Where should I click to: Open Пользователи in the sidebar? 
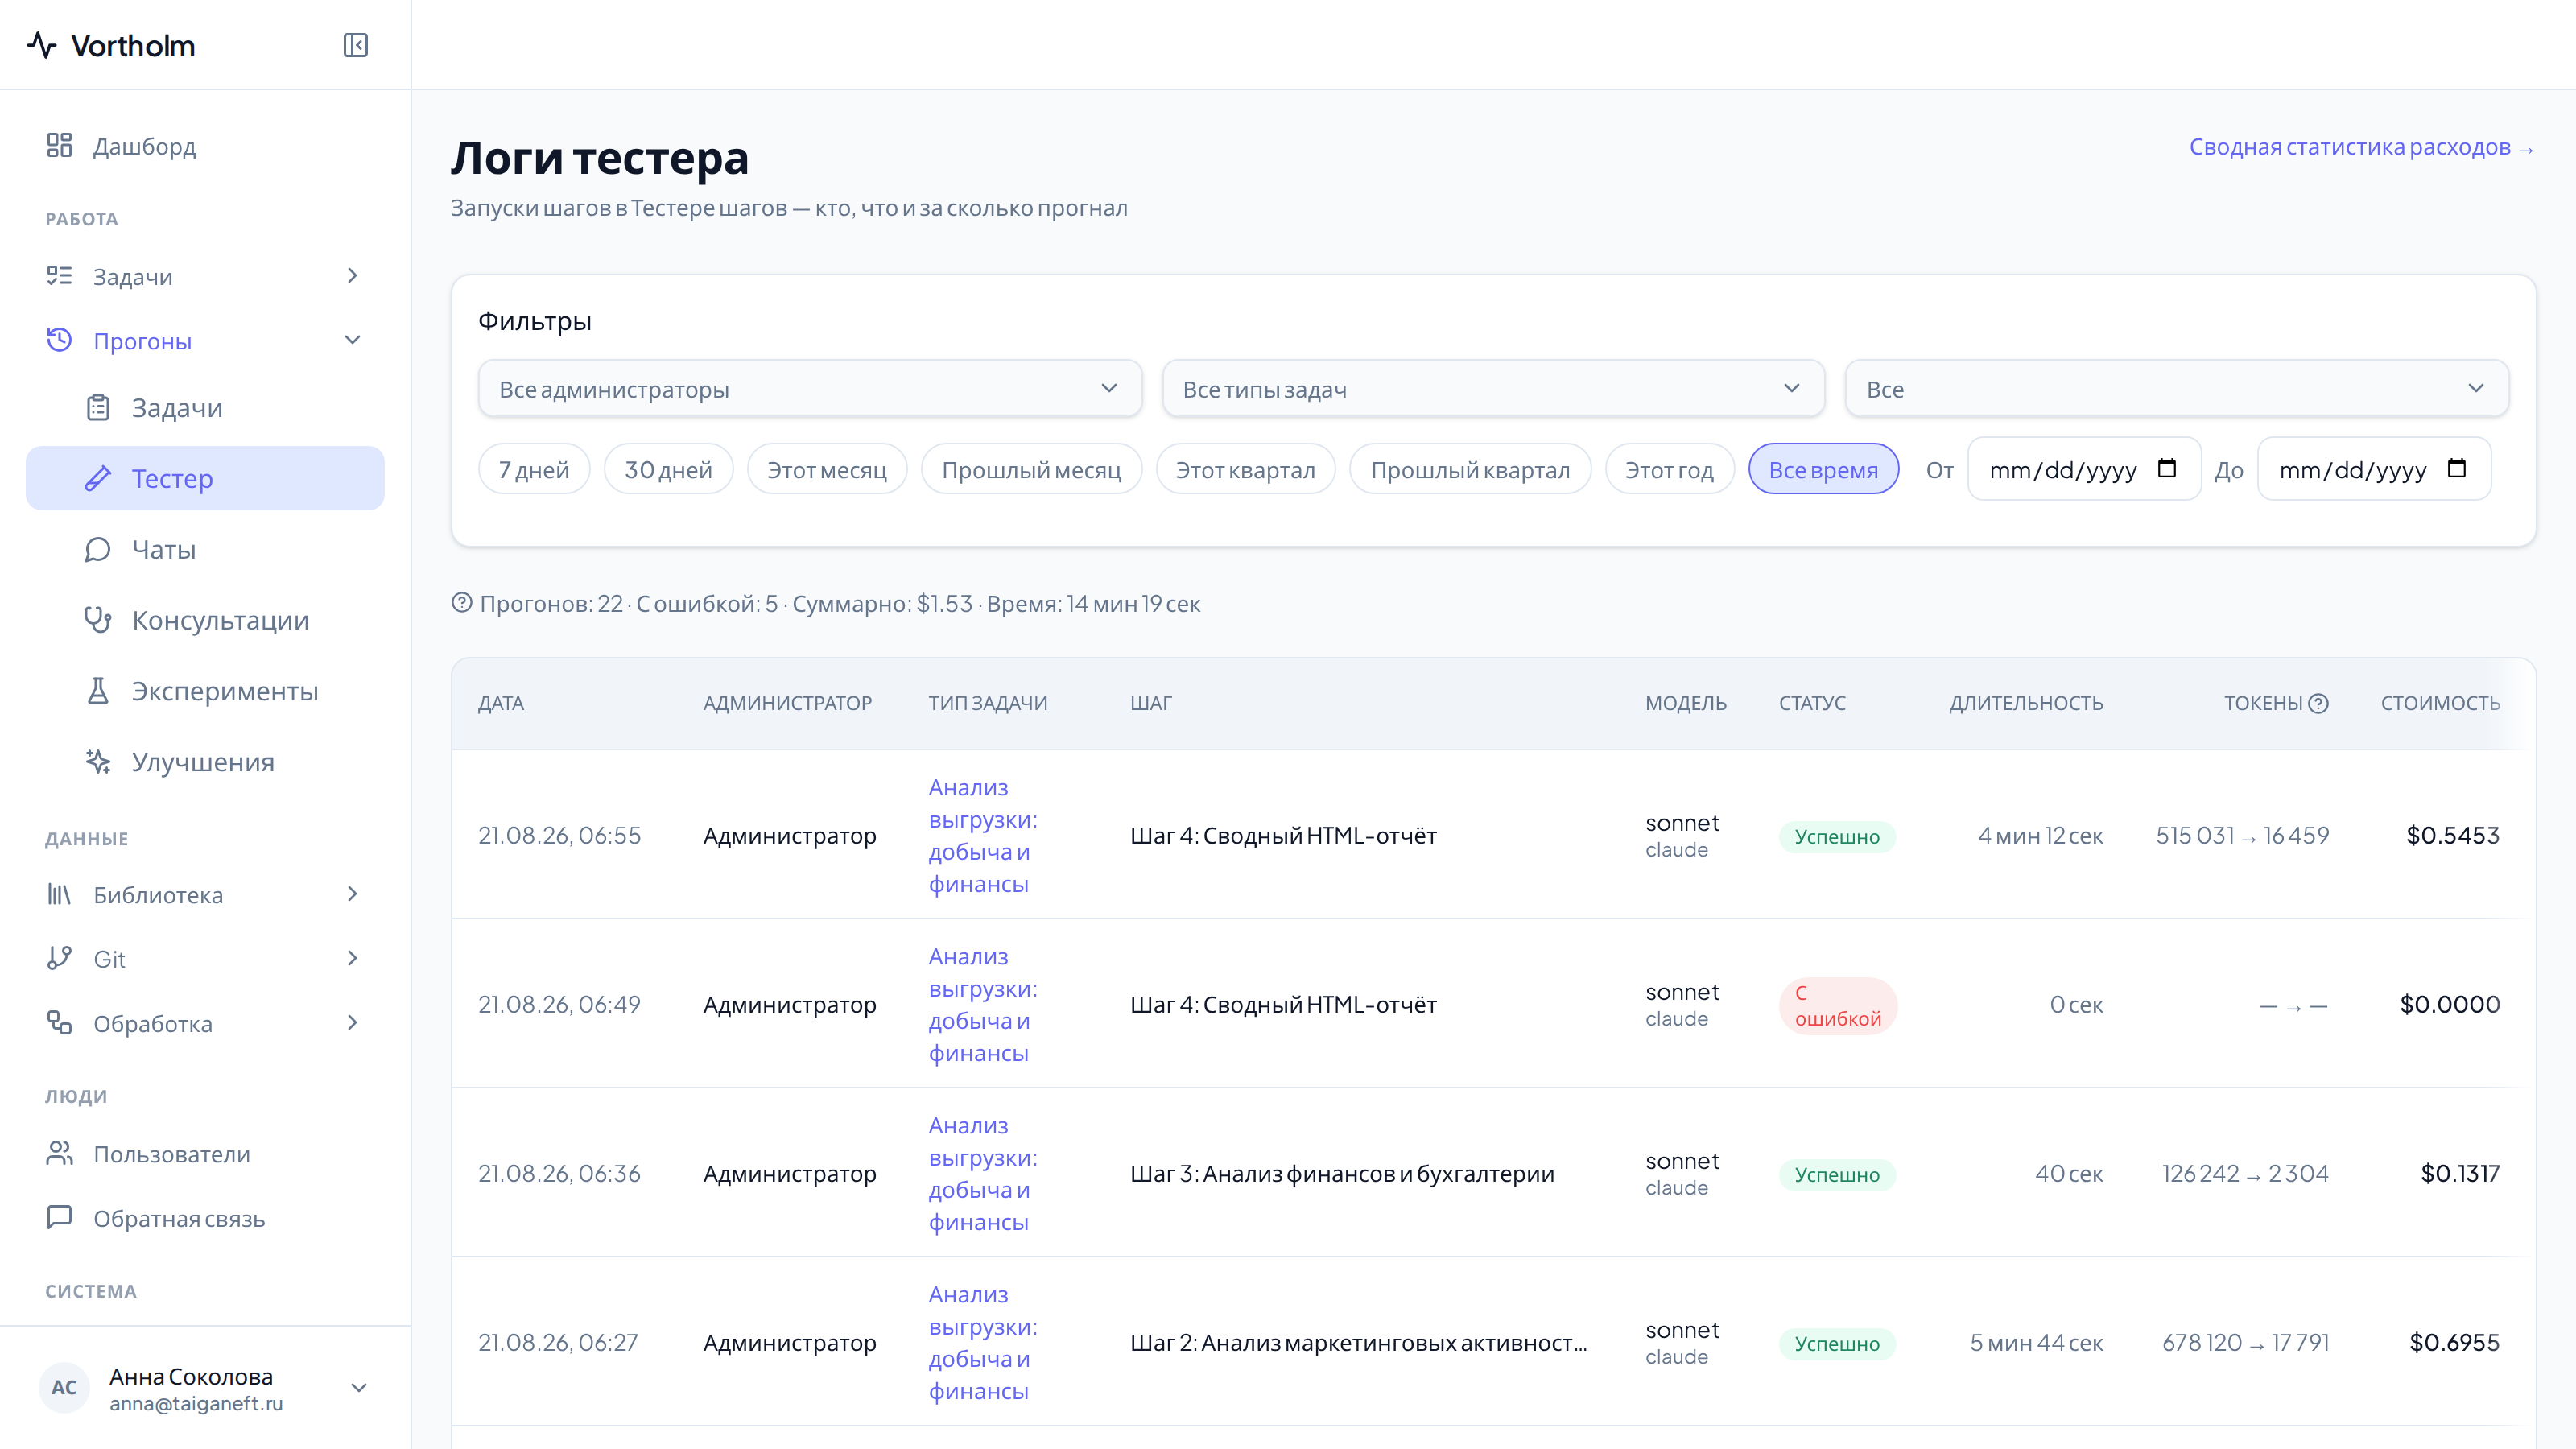pyautogui.click(x=205, y=1153)
